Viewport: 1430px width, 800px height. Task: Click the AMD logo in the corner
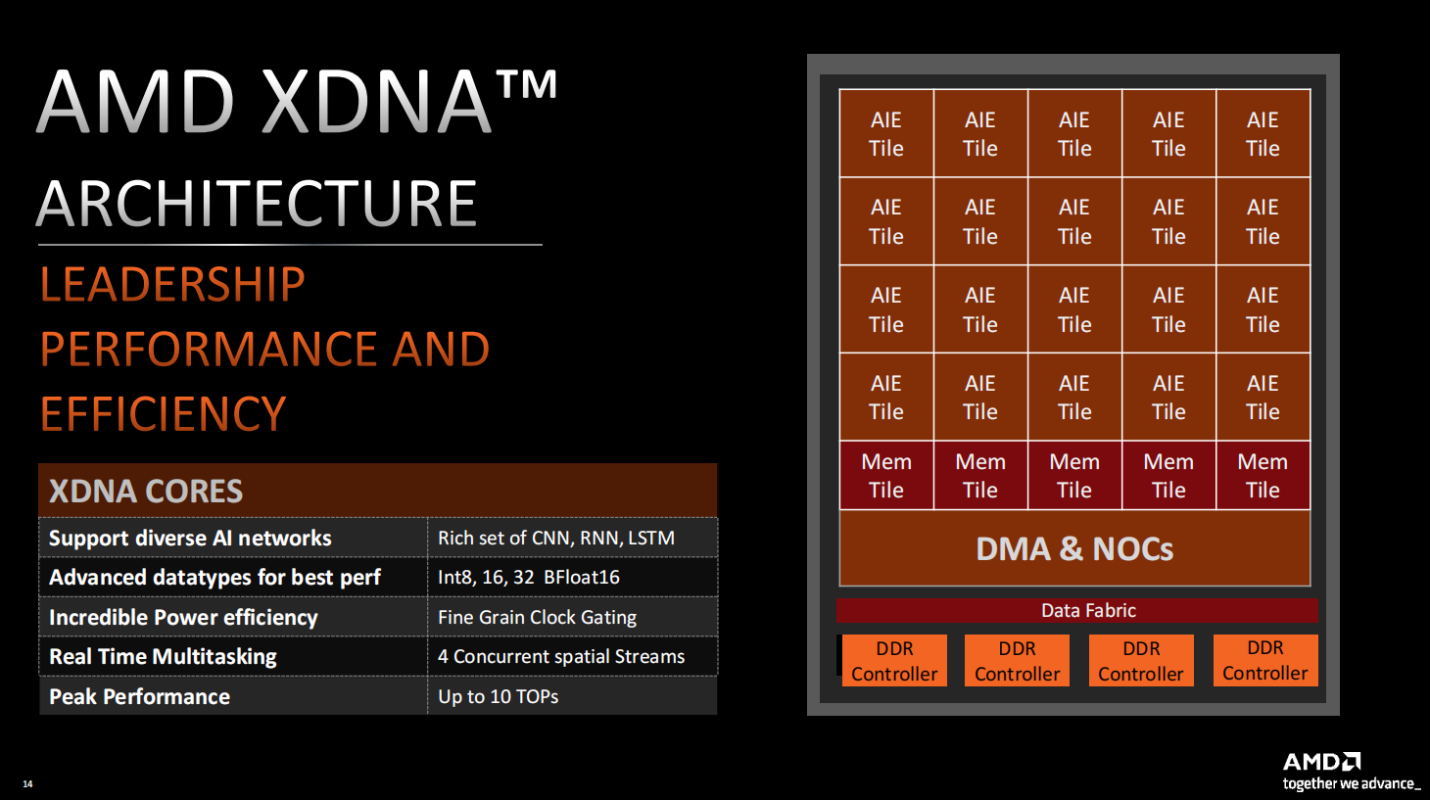coord(1322,761)
